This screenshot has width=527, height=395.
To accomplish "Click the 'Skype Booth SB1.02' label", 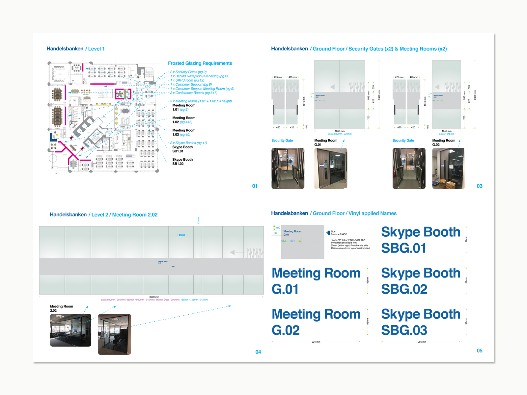I will click(x=182, y=162).
